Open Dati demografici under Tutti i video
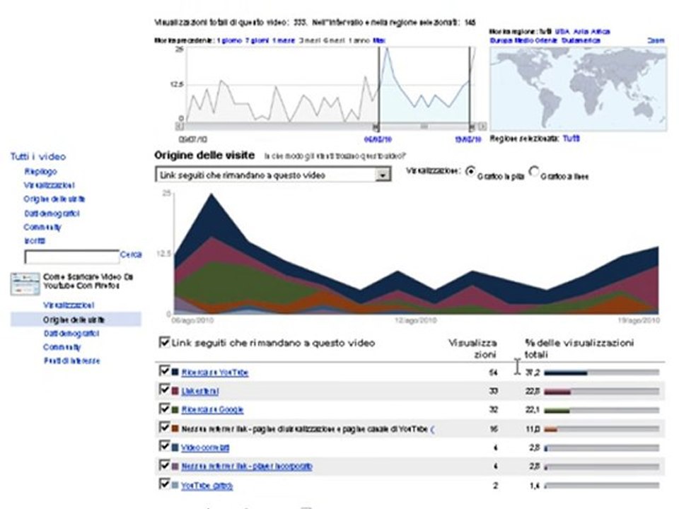 (x=52, y=213)
